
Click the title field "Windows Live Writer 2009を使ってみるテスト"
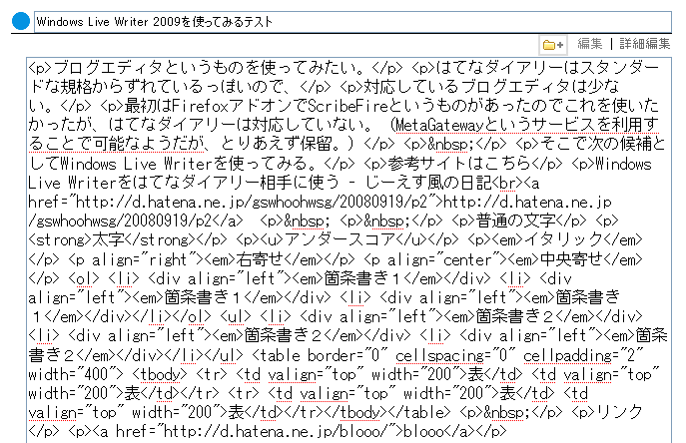pos(352,21)
